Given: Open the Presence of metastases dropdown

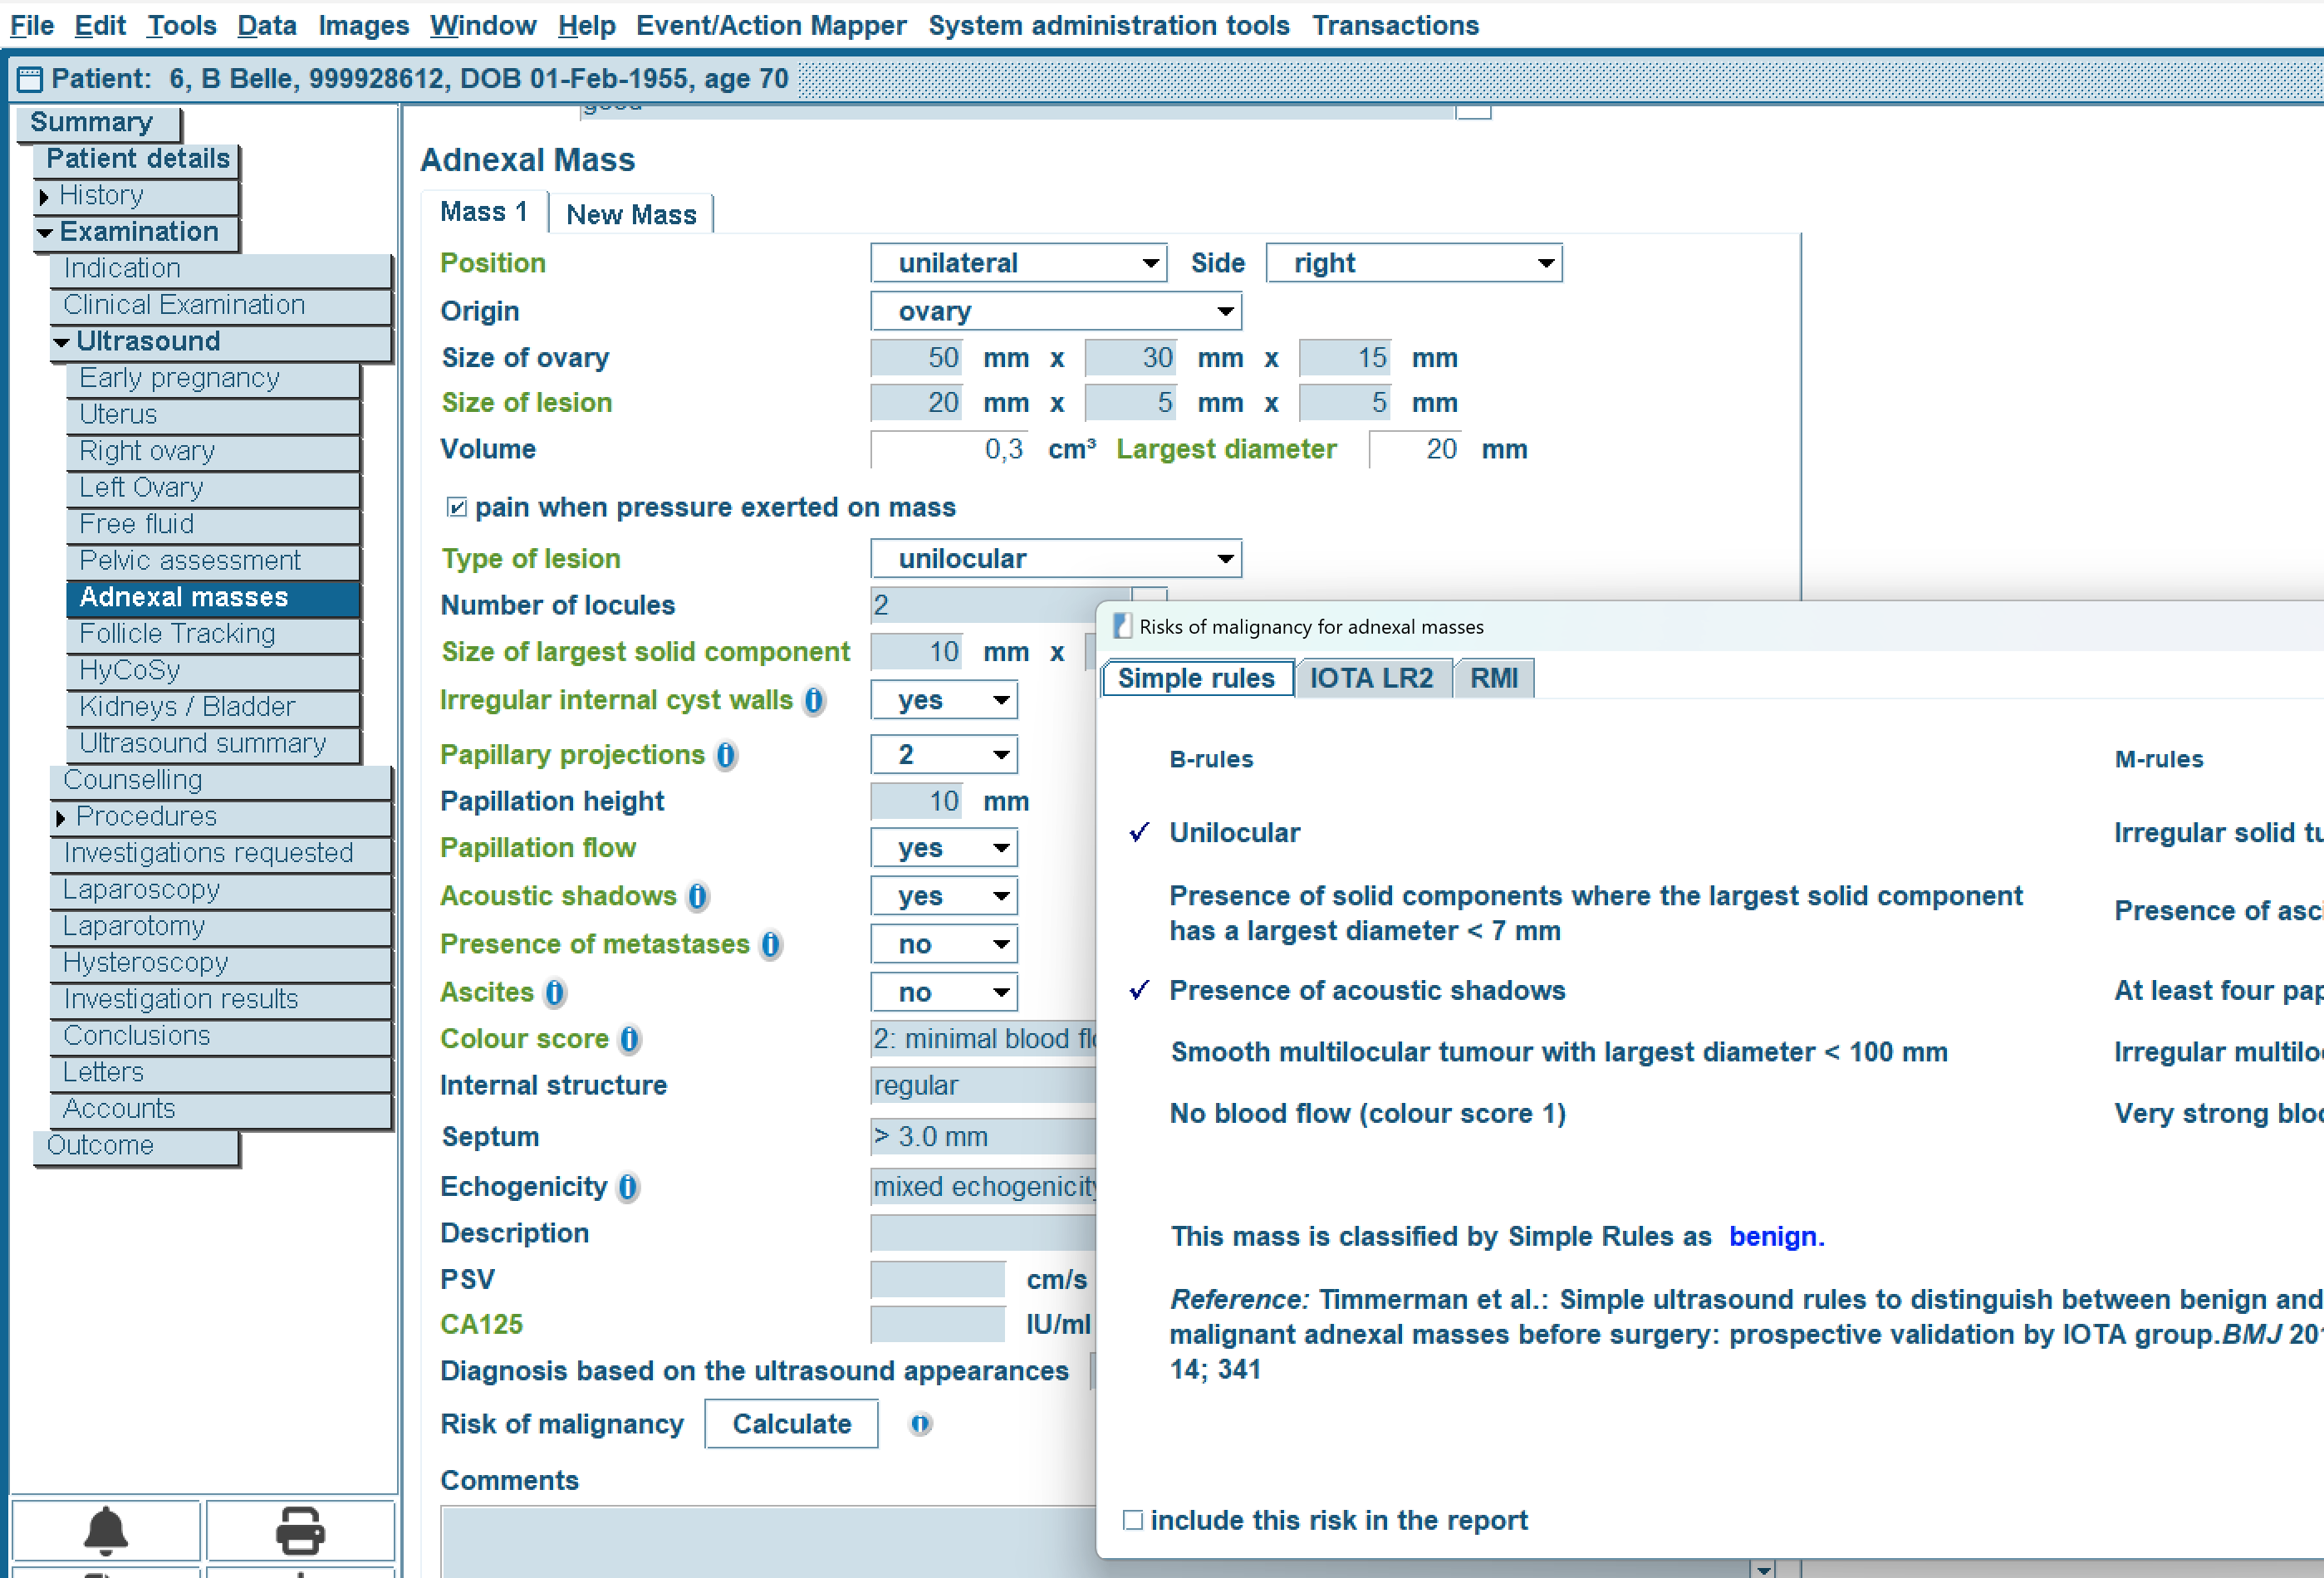Looking at the screenshot, I should pyautogui.click(x=944, y=944).
